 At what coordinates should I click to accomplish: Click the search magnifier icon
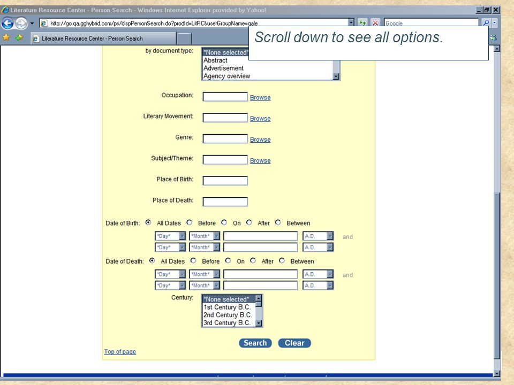click(486, 22)
